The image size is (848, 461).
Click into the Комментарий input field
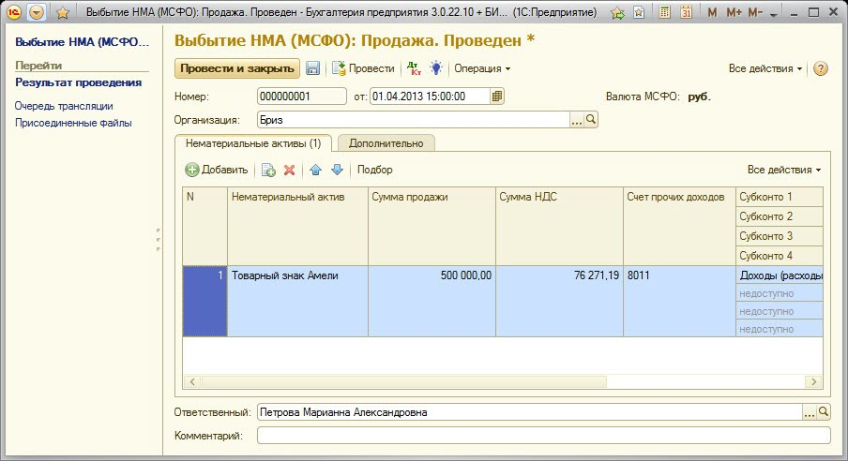pyautogui.click(x=543, y=436)
